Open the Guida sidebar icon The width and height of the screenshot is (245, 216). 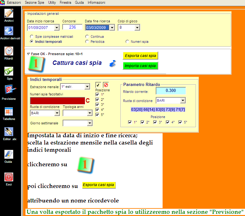click(9, 154)
